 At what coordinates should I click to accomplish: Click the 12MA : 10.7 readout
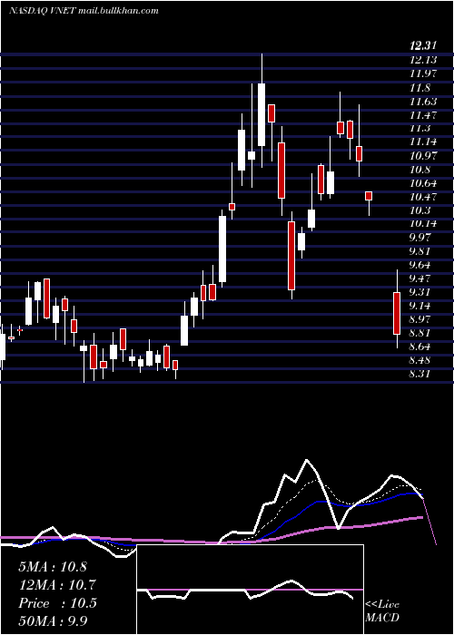57,585
